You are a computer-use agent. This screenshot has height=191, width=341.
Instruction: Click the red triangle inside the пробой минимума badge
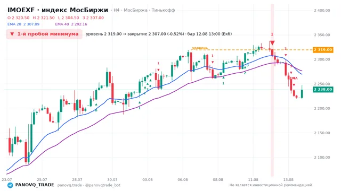tap(12, 34)
